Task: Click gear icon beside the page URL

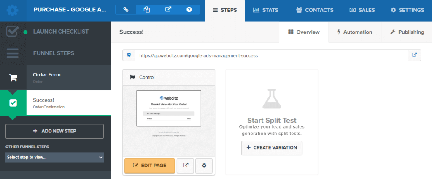Action: [129, 55]
